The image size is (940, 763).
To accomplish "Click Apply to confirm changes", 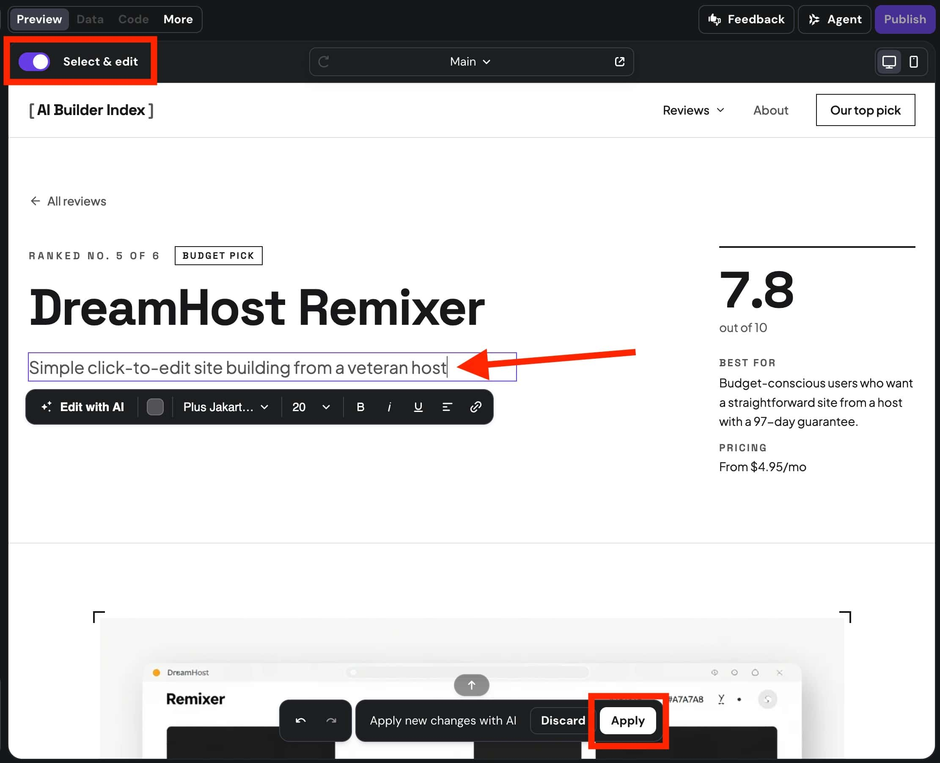I will click(x=627, y=720).
